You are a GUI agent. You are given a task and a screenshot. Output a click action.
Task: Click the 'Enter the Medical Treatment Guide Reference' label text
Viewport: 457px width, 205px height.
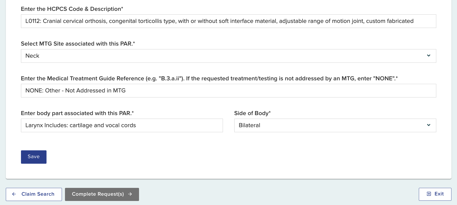(82, 79)
